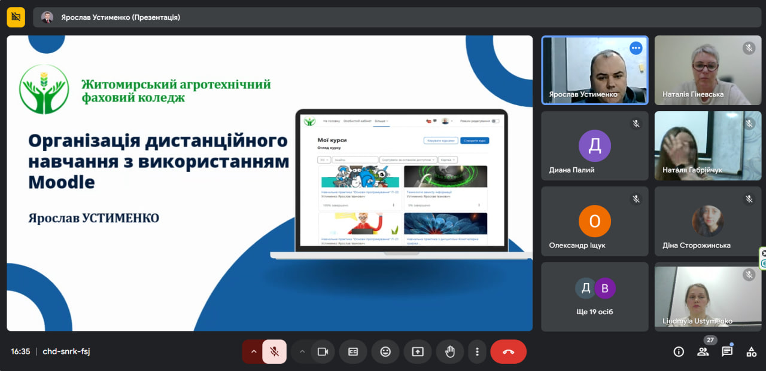Click the muted mic icon on Наталя Габрійчук's tile
Screen dimensions: 766x371
pyautogui.click(x=749, y=124)
